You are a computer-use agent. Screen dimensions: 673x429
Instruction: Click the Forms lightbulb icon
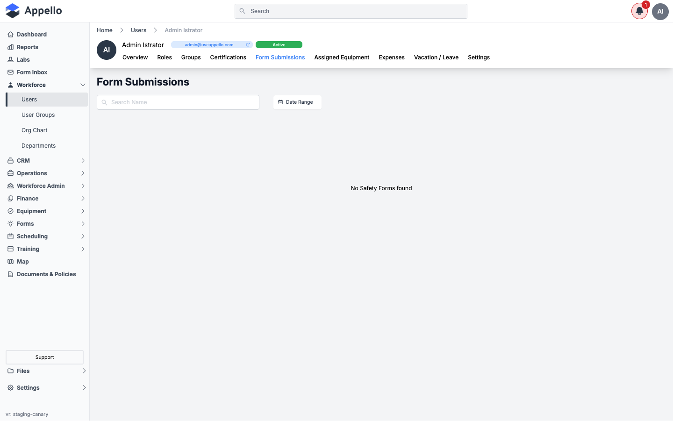tap(10, 224)
